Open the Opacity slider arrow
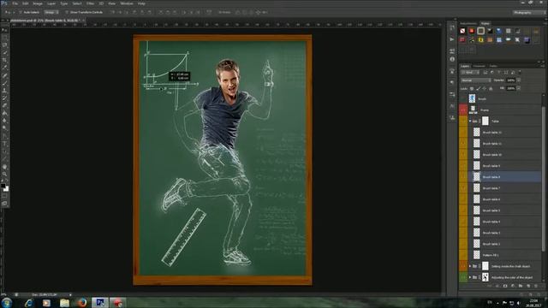 518,80
